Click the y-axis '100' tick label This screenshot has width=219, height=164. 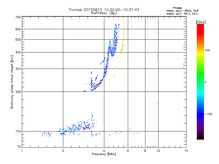tap(18, 131)
